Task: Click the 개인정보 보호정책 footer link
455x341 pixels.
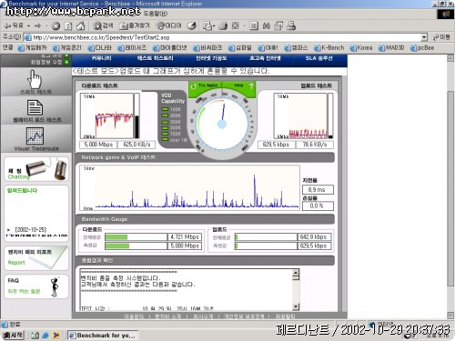Action: (x=244, y=316)
